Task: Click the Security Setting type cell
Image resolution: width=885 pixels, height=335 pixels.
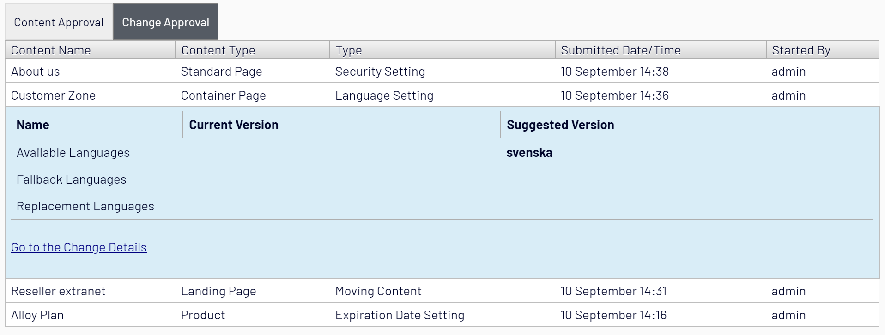Action: point(380,72)
